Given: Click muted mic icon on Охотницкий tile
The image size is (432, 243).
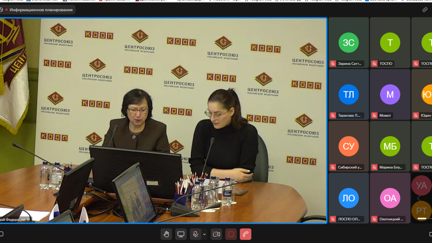Looking at the screenshot, I should point(374,219).
